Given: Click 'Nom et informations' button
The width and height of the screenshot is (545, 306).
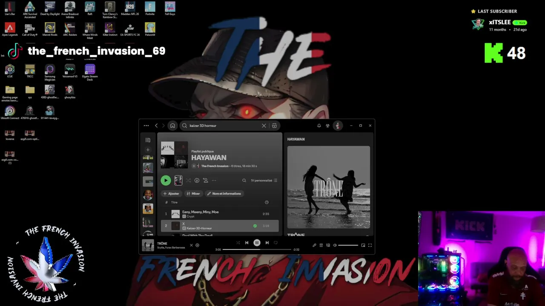Looking at the screenshot, I should [x=224, y=194].
